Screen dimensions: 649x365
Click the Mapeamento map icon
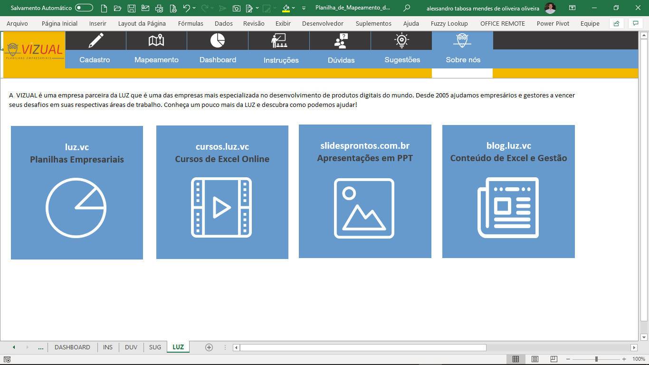click(x=156, y=40)
